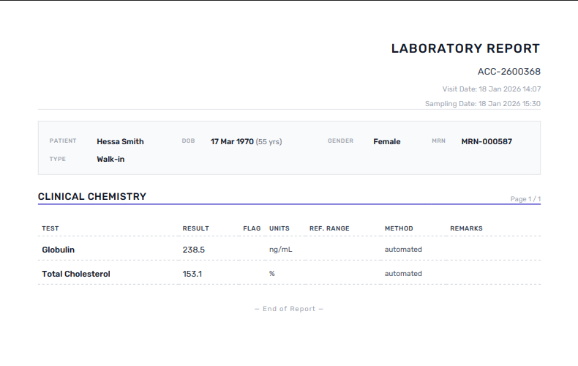Select the Total Cholesterol test name
The height and width of the screenshot is (366, 578).
tap(76, 274)
